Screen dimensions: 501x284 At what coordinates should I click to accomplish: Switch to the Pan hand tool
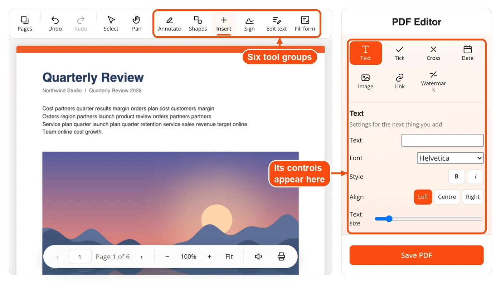coord(137,24)
